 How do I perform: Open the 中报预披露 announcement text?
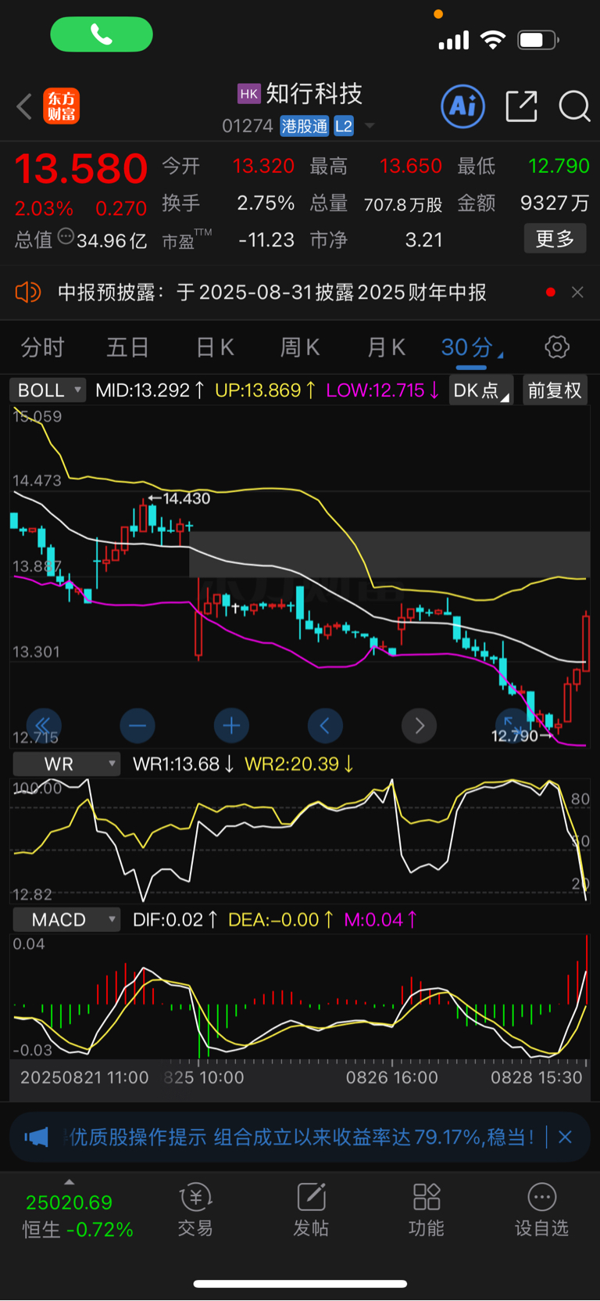pos(272,293)
